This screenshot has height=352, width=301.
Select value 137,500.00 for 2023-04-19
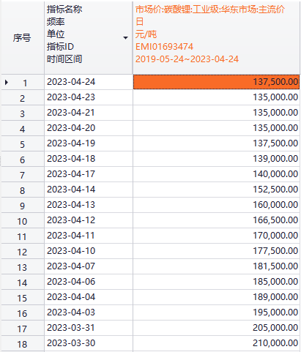(216, 143)
